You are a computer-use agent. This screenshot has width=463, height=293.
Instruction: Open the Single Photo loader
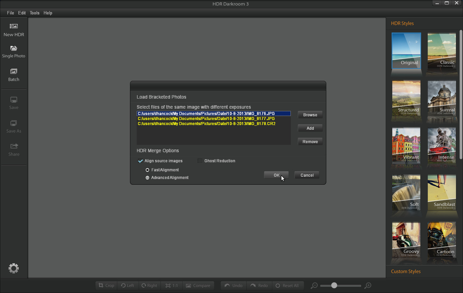click(x=14, y=52)
